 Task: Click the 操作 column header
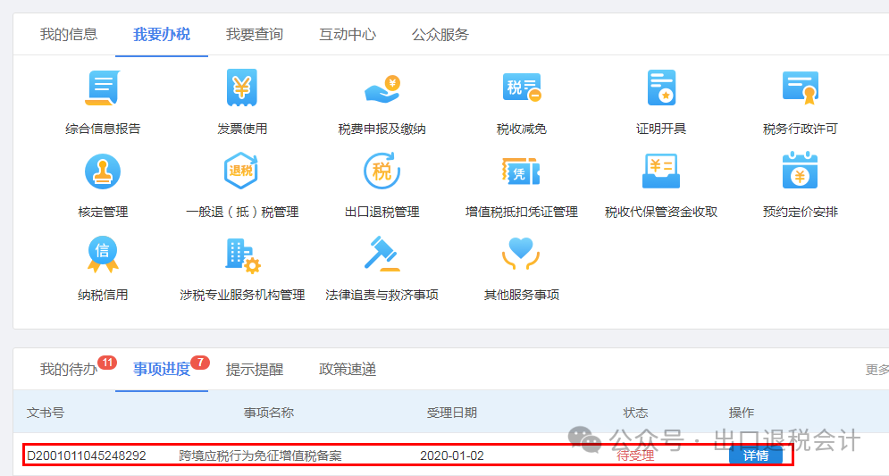742,413
